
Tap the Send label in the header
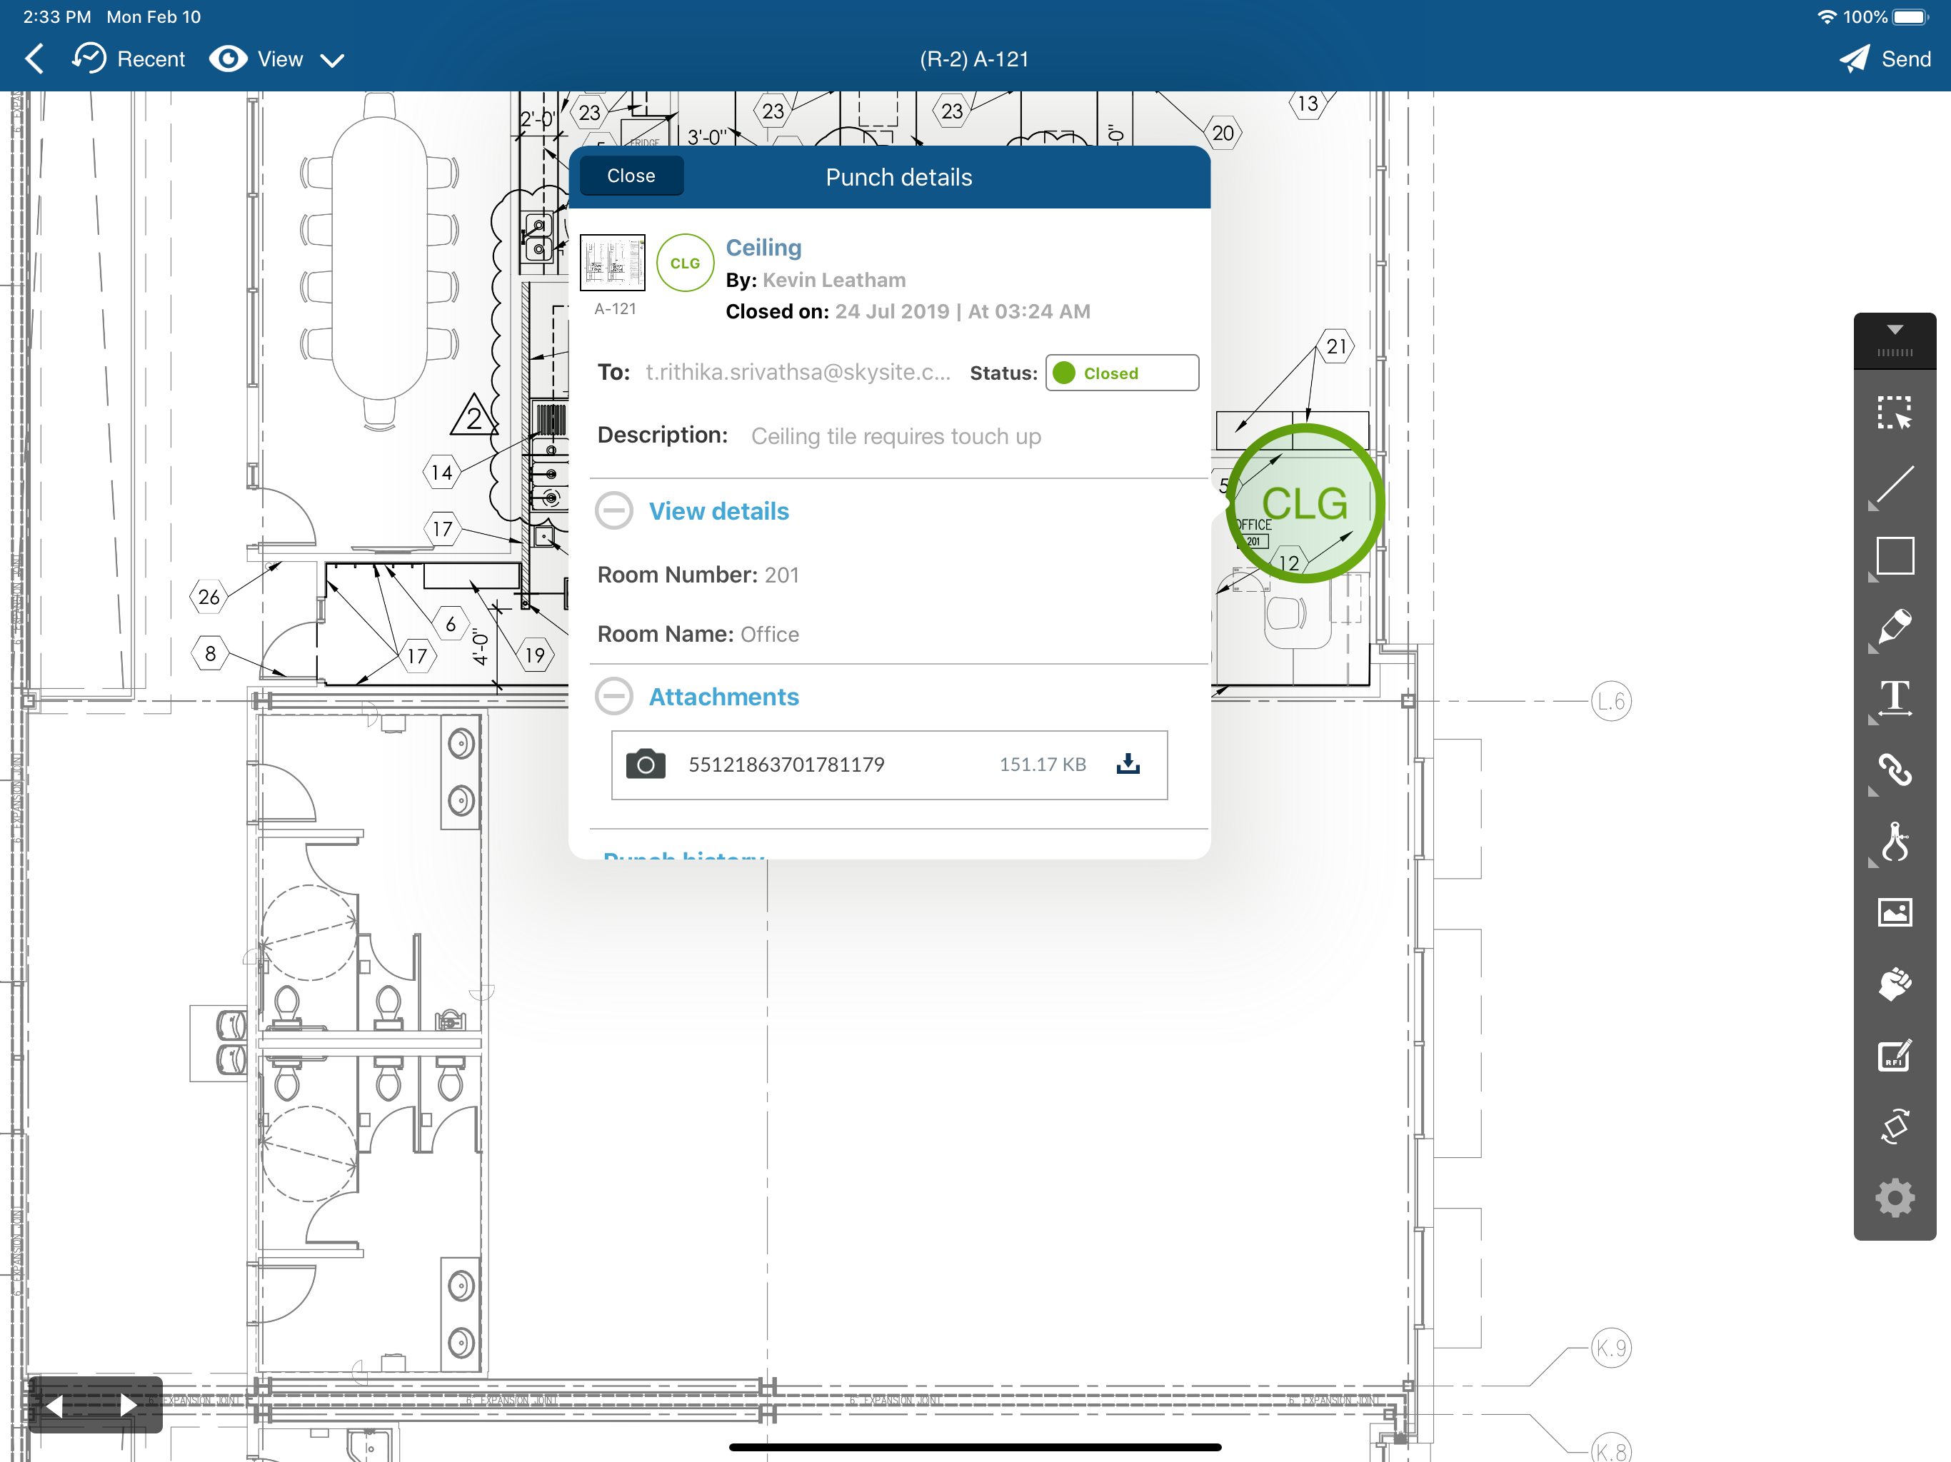tap(1906, 59)
